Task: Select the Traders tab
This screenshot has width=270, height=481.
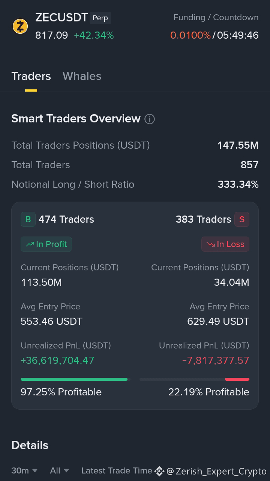Action: coord(31,76)
